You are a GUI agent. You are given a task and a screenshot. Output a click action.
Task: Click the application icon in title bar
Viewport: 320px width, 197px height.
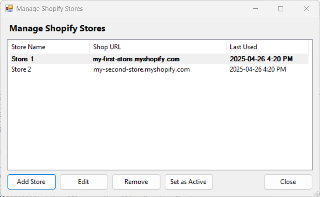pyautogui.click(x=9, y=9)
